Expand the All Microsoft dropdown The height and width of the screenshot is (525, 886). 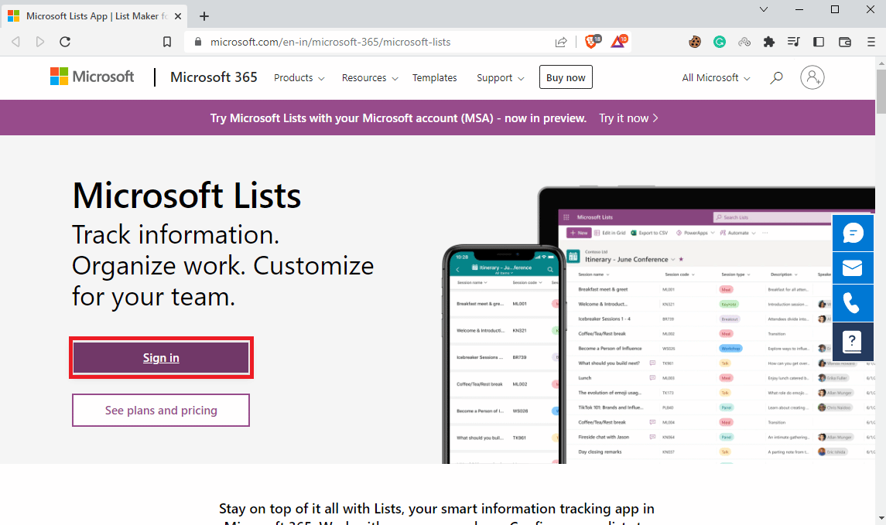(x=716, y=78)
